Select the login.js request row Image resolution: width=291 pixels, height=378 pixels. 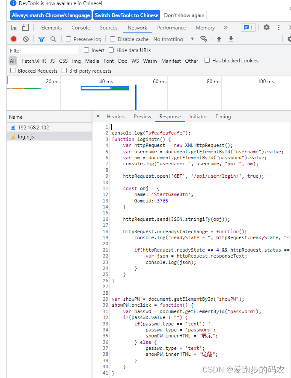point(50,136)
